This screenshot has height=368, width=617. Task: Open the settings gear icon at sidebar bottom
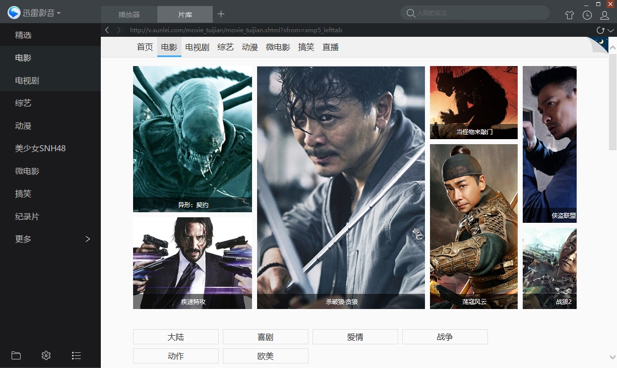(x=46, y=356)
